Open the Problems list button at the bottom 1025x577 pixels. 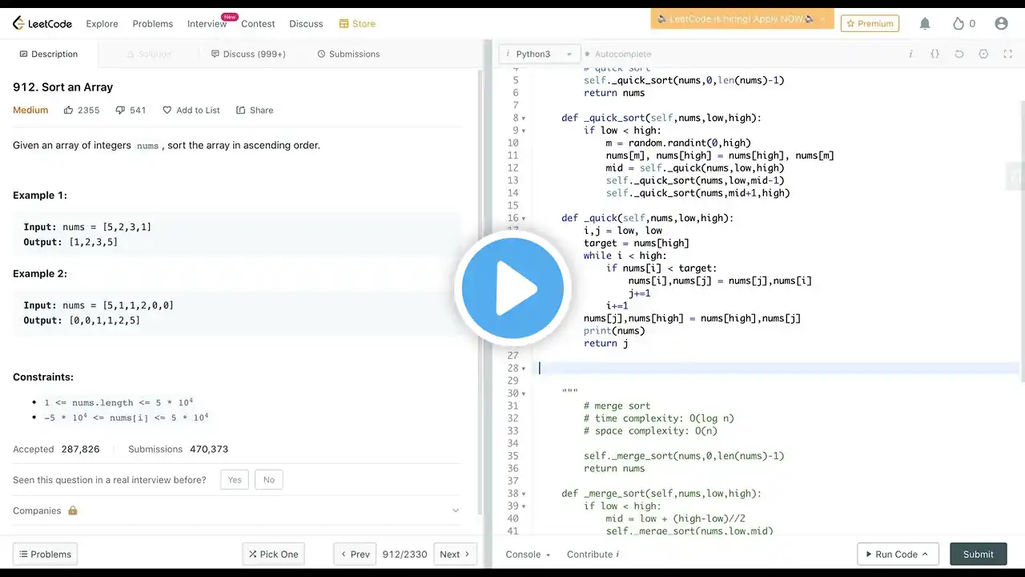pyautogui.click(x=46, y=554)
